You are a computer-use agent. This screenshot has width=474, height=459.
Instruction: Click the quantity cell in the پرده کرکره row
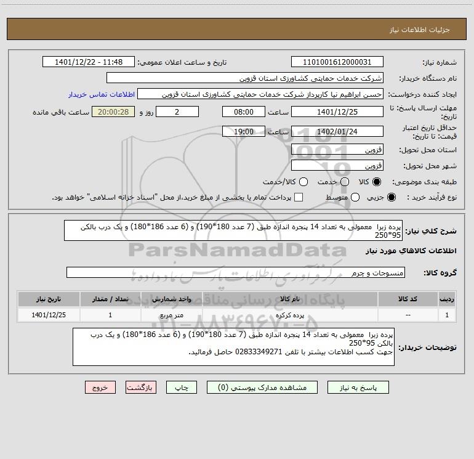pyautogui.click(x=110, y=315)
